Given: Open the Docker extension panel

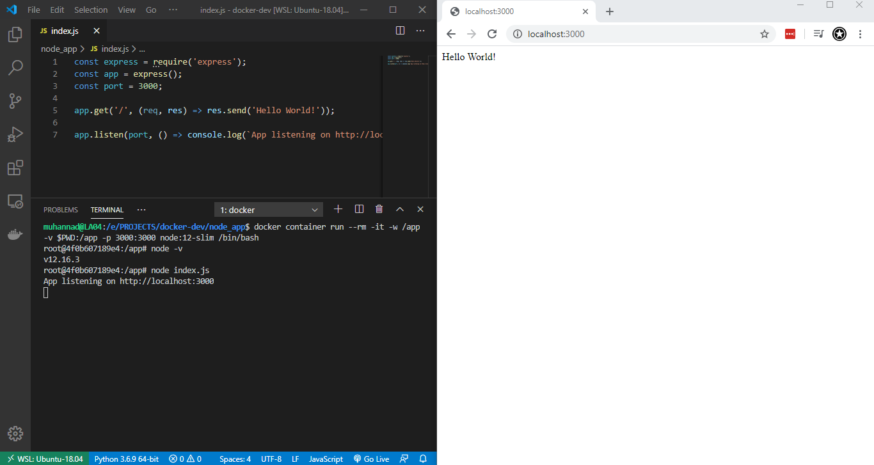Looking at the screenshot, I should pyautogui.click(x=15, y=233).
